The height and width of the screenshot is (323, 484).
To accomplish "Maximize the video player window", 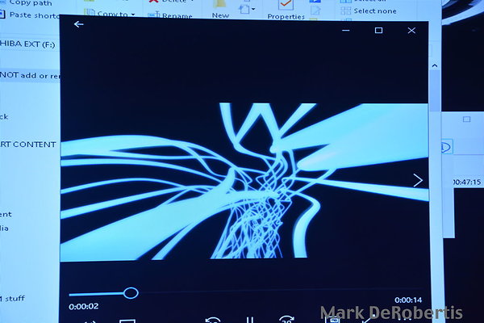I will tap(378, 30).
